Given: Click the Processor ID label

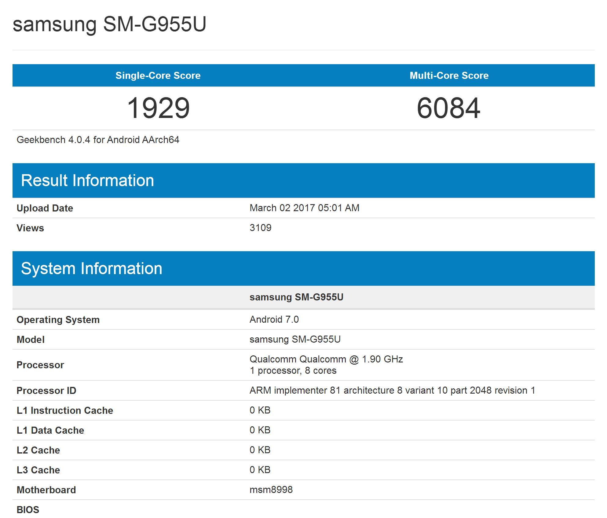Looking at the screenshot, I should click(x=46, y=391).
